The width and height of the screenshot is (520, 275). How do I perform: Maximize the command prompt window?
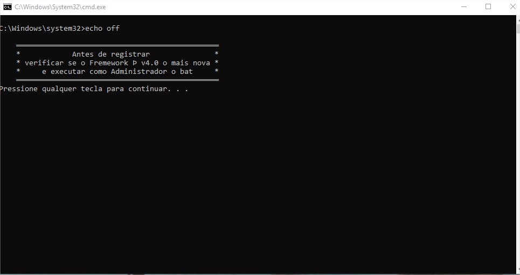488,6
